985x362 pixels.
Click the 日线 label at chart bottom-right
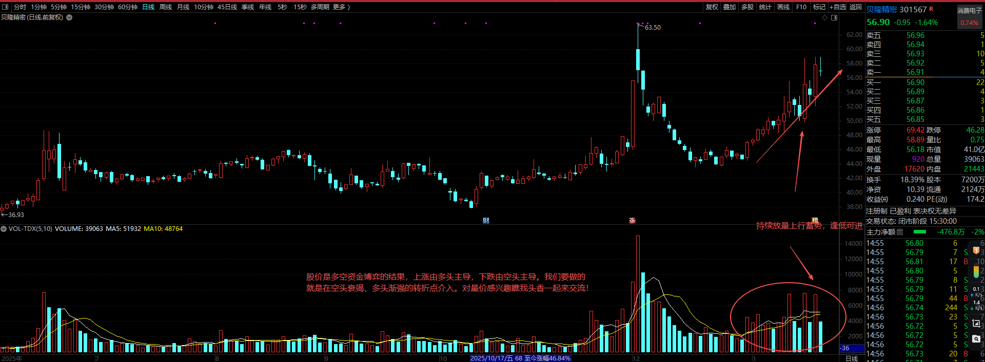[852, 358]
